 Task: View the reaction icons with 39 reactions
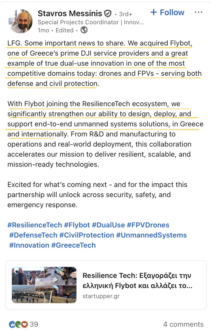point(23,324)
